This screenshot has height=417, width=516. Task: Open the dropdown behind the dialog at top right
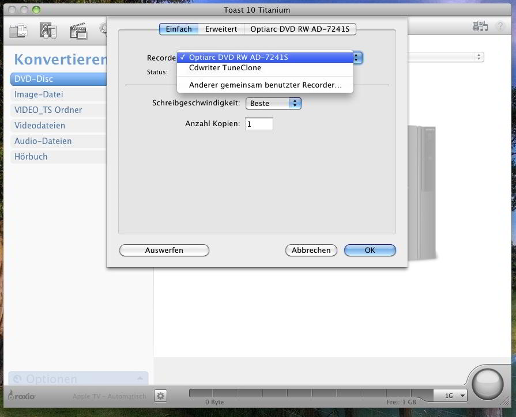pos(446,57)
